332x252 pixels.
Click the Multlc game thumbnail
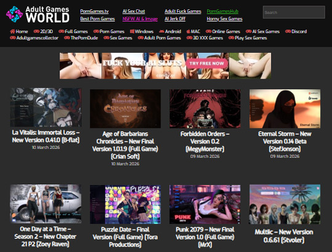coord(285,205)
